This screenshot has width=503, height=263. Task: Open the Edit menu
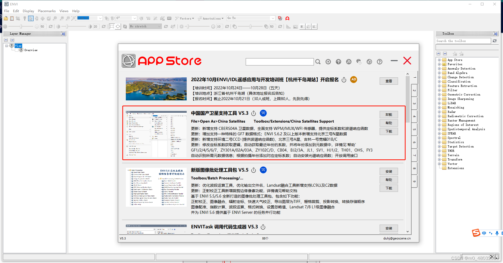[16, 11]
